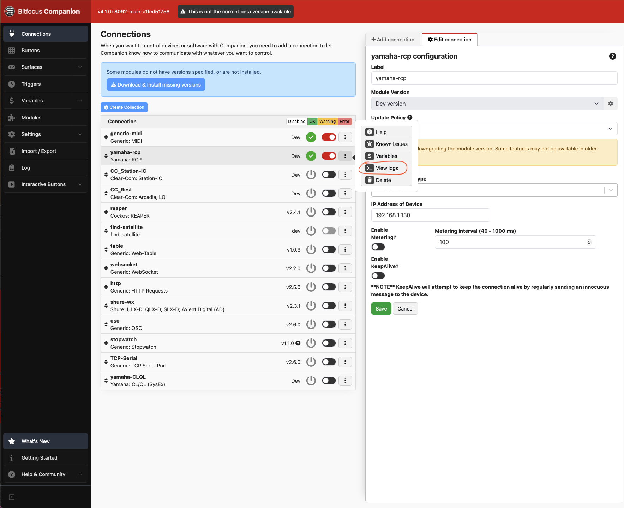Click Download & Install missing versions
This screenshot has width=624, height=508.
pyautogui.click(x=156, y=84)
